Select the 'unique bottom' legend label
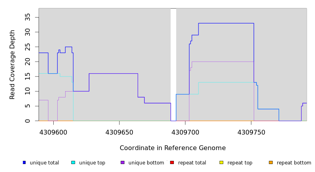The height and width of the screenshot is (172, 315). point(146,163)
